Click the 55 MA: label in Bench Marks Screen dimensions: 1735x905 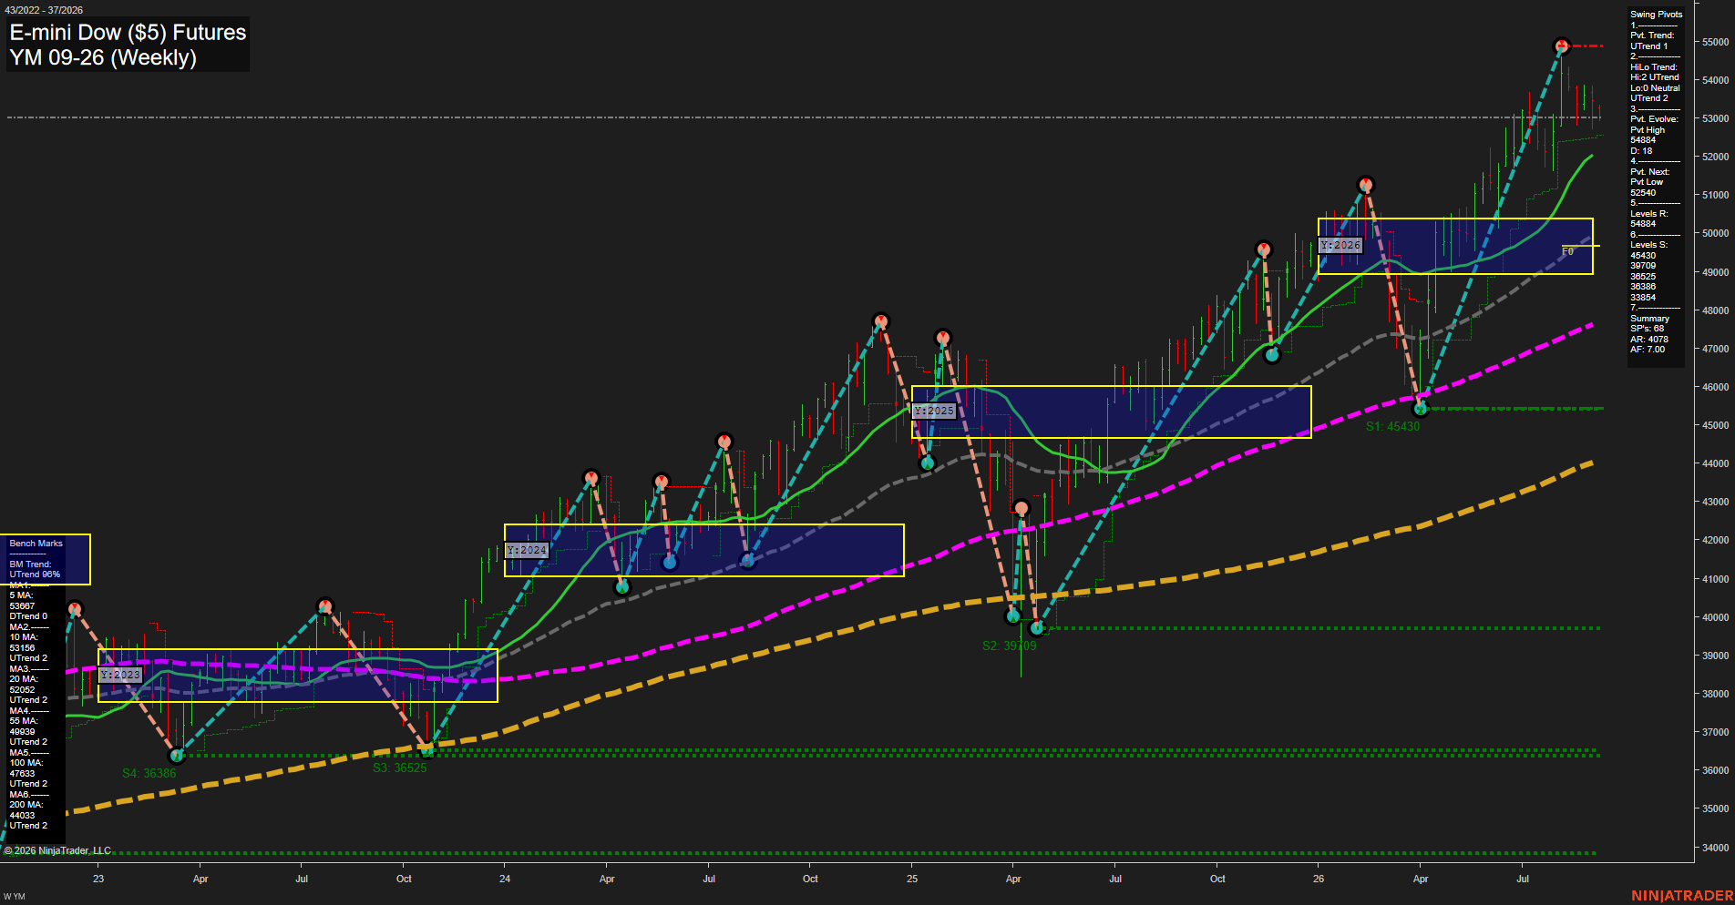[24, 721]
